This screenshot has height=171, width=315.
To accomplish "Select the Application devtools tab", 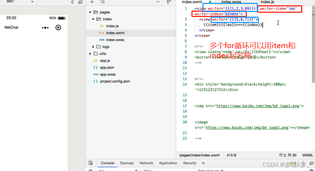I will pos(168,163).
